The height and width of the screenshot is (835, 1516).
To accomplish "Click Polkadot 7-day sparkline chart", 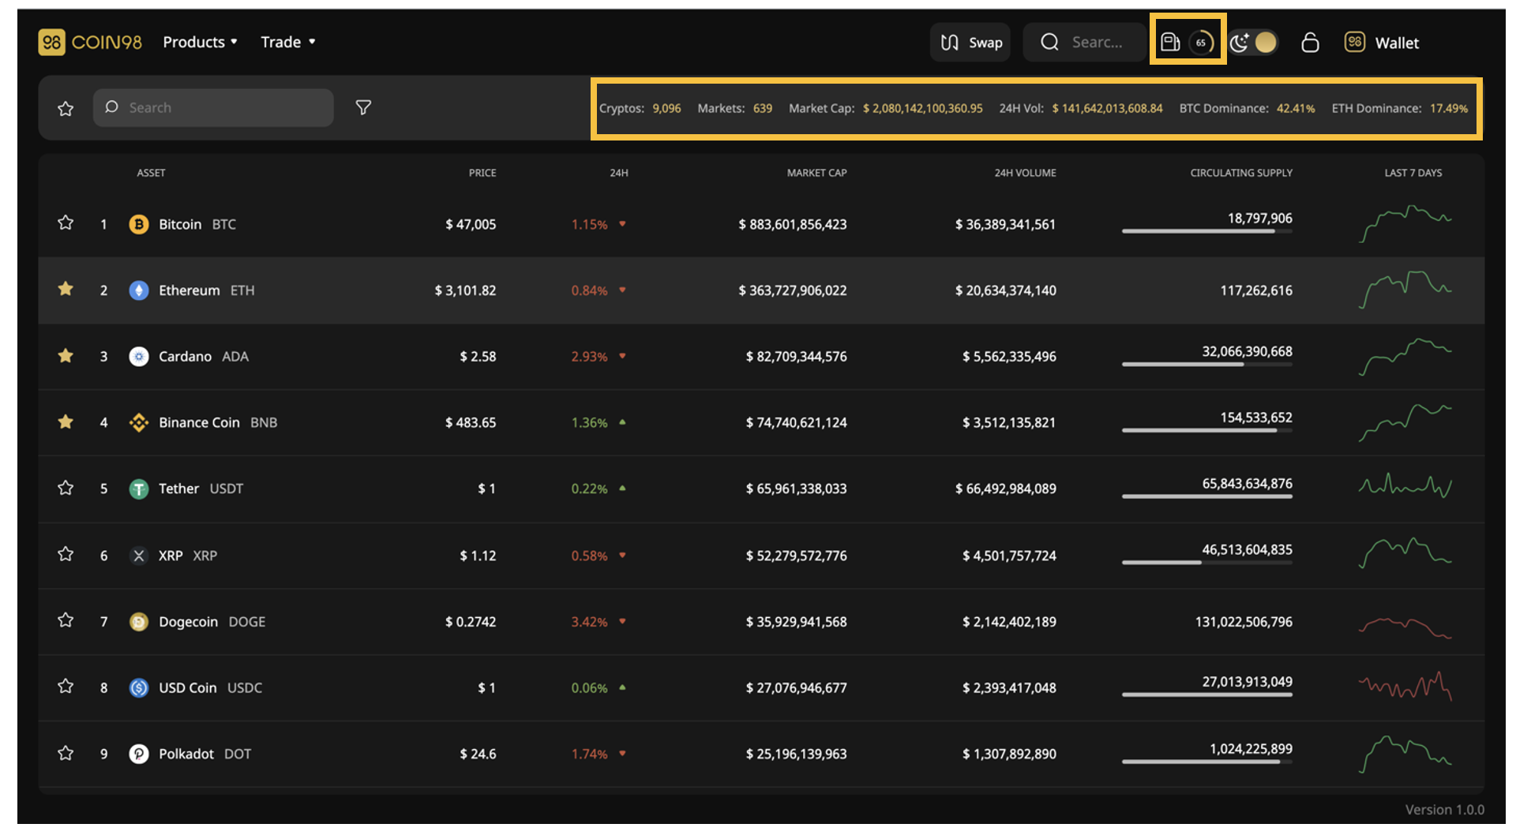I will pyautogui.click(x=1405, y=754).
